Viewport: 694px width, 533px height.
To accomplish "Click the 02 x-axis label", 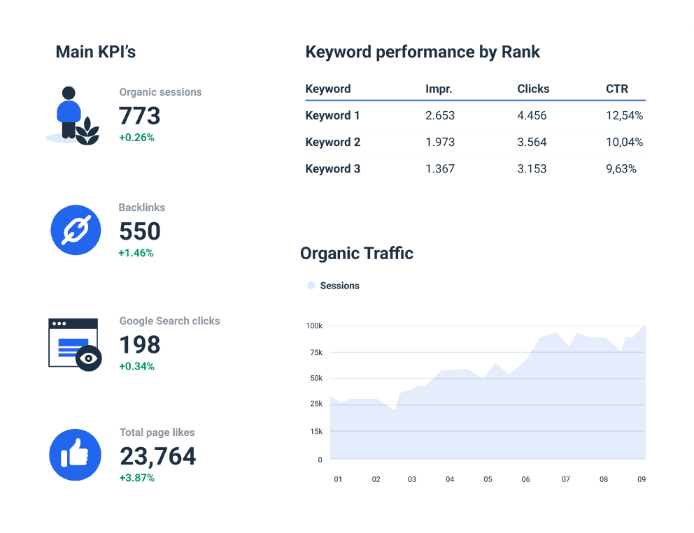I will tap(376, 479).
